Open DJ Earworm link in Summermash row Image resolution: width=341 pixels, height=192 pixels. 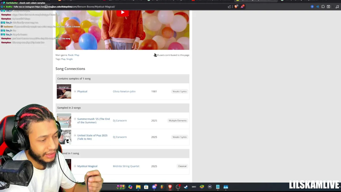120,121
